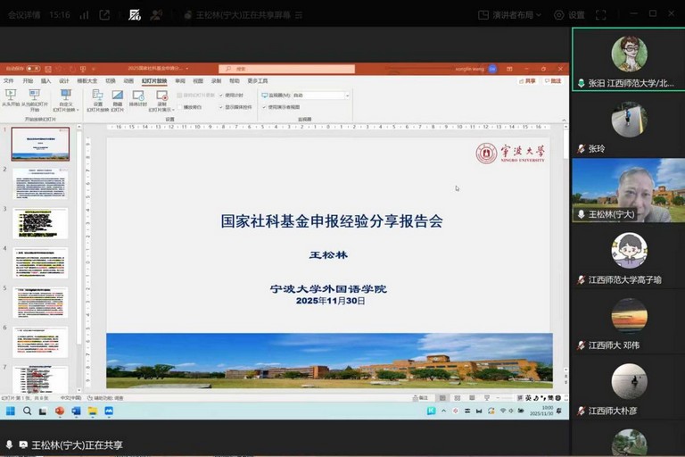Toggle the 使用计时 checkbox

tap(221, 95)
